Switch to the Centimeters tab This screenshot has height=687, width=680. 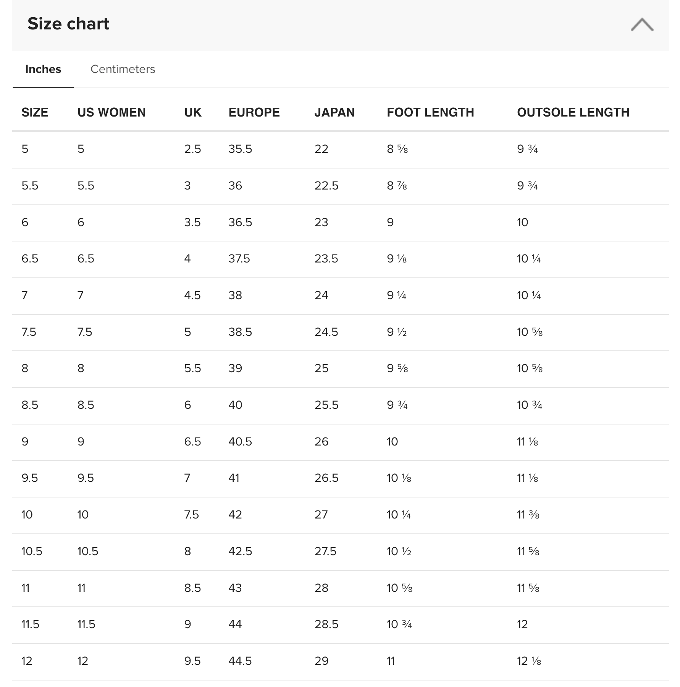(123, 69)
